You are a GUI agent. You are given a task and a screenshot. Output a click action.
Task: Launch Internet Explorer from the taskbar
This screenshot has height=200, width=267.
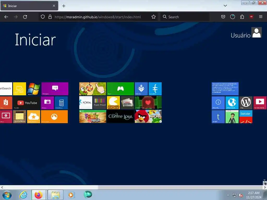pos(23,195)
